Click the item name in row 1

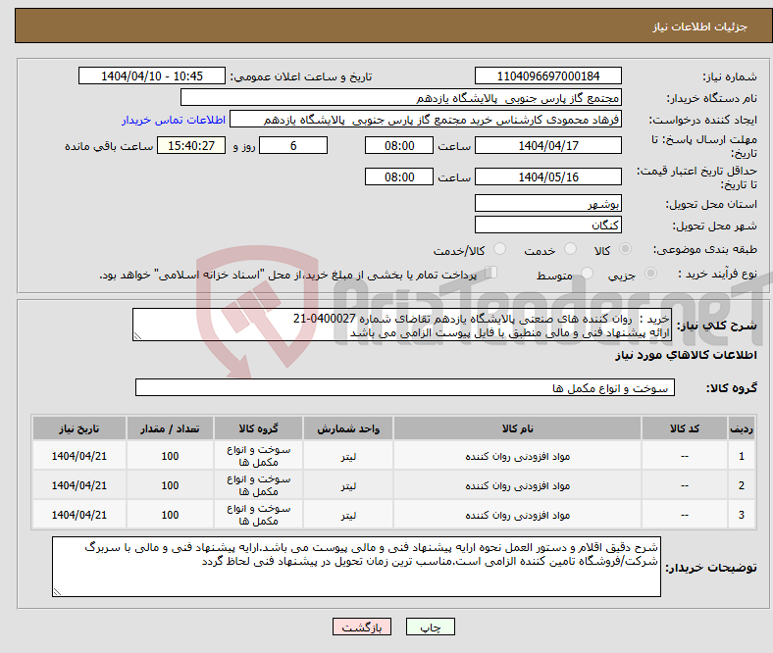(x=518, y=456)
